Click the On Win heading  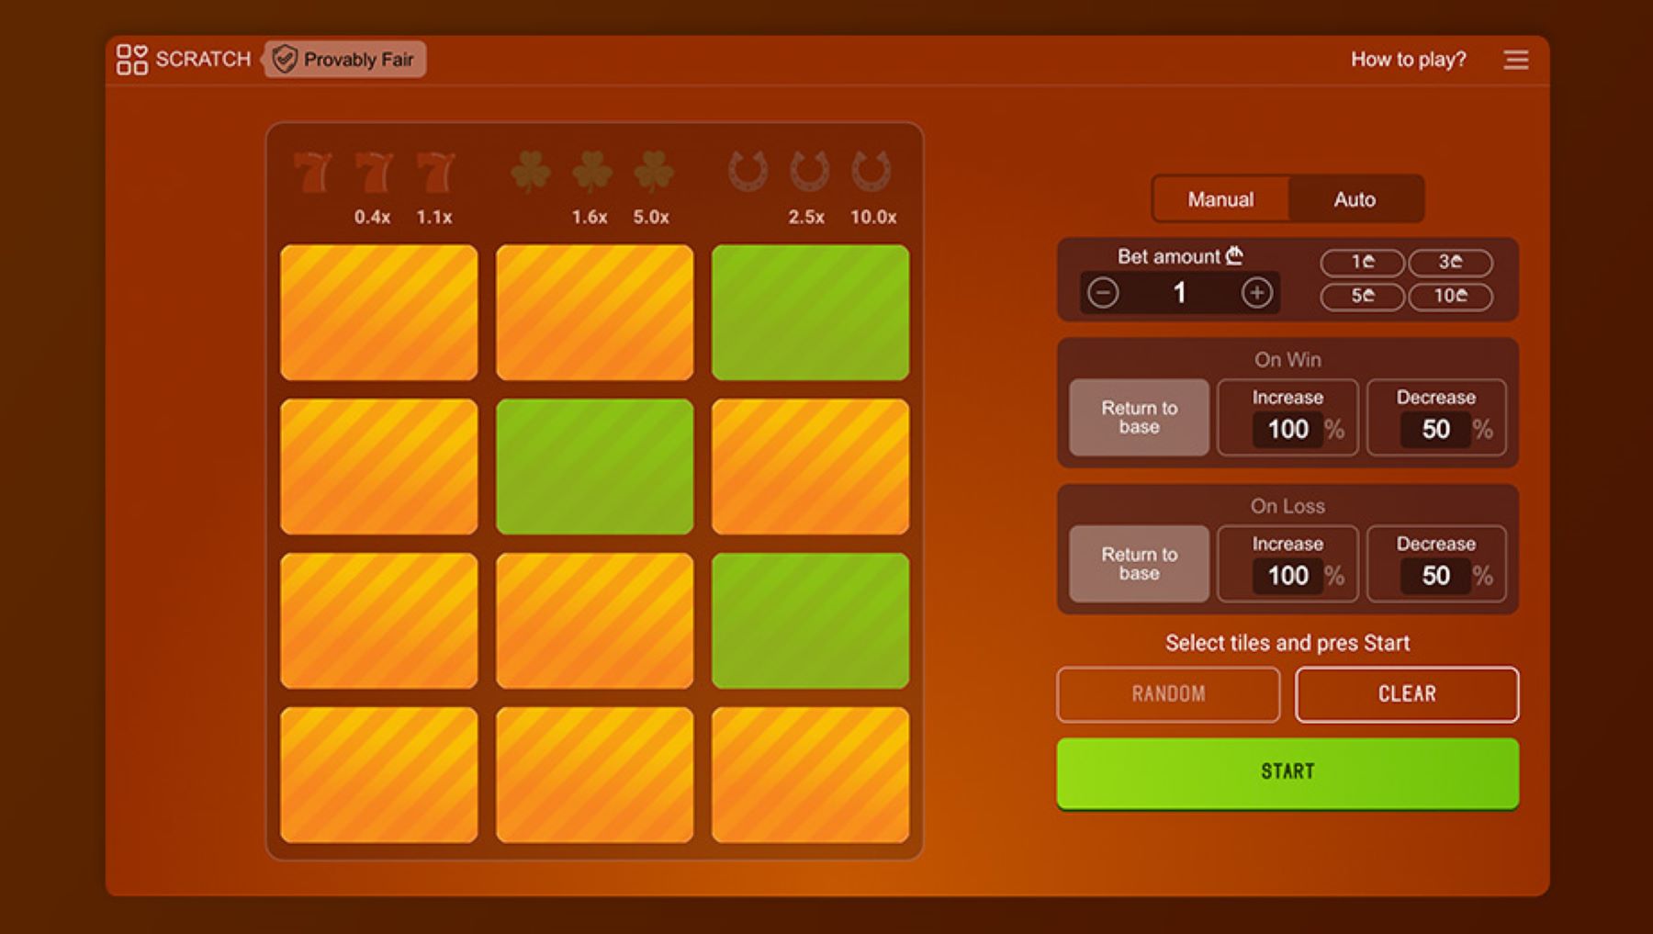tap(1288, 360)
